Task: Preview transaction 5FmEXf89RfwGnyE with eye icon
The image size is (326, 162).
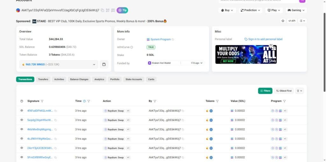Action: 22,157
